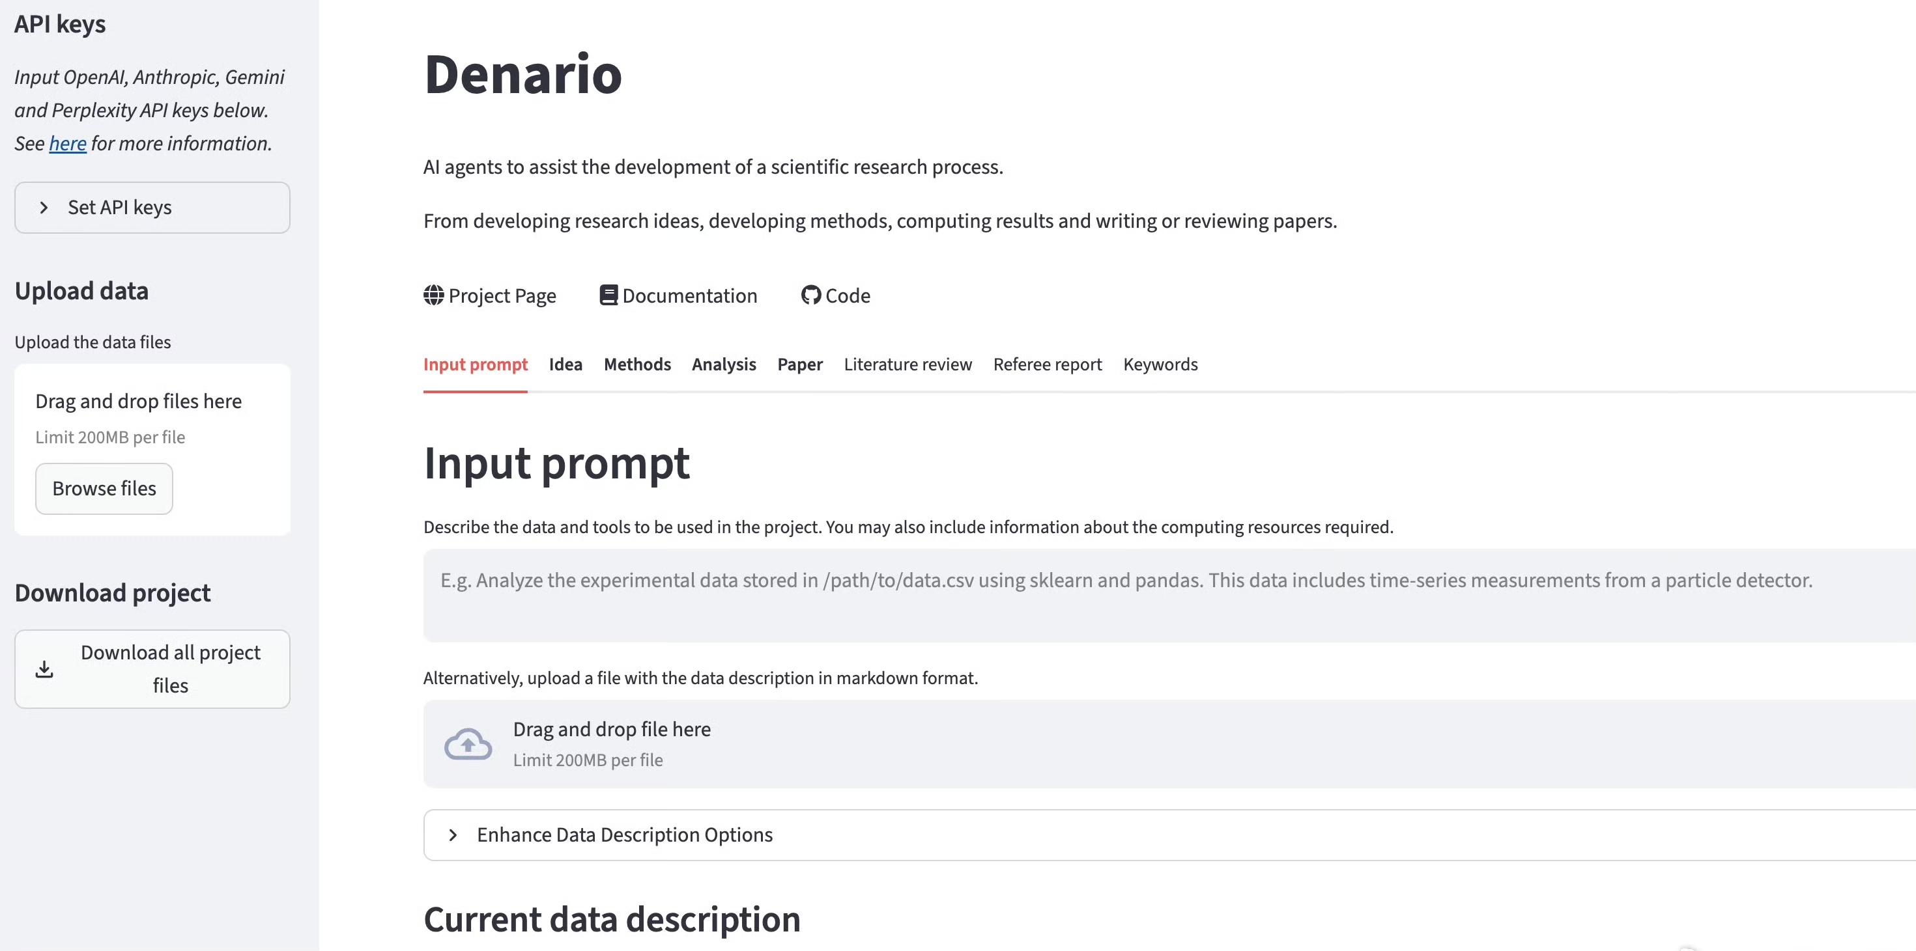Expand Enhance Data Description Options
This screenshot has width=1916, height=951.
click(625, 835)
